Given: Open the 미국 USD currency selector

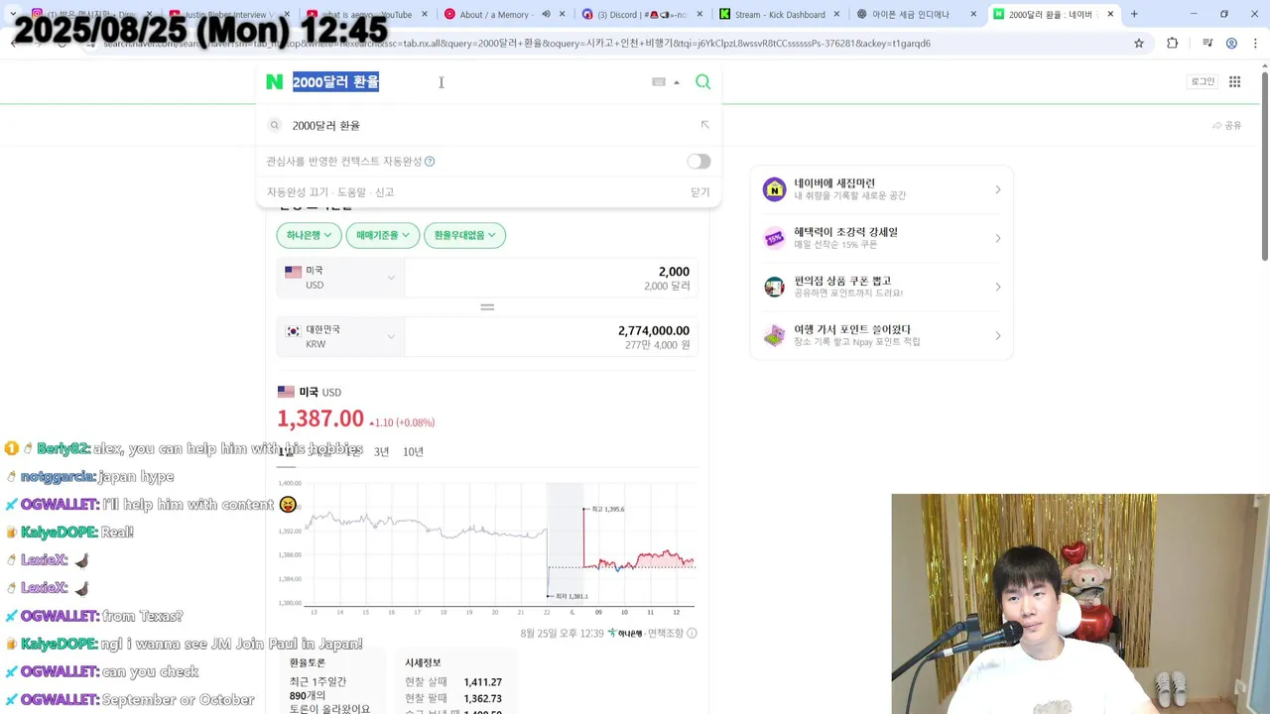Looking at the screenshot, I should (340, 278).
